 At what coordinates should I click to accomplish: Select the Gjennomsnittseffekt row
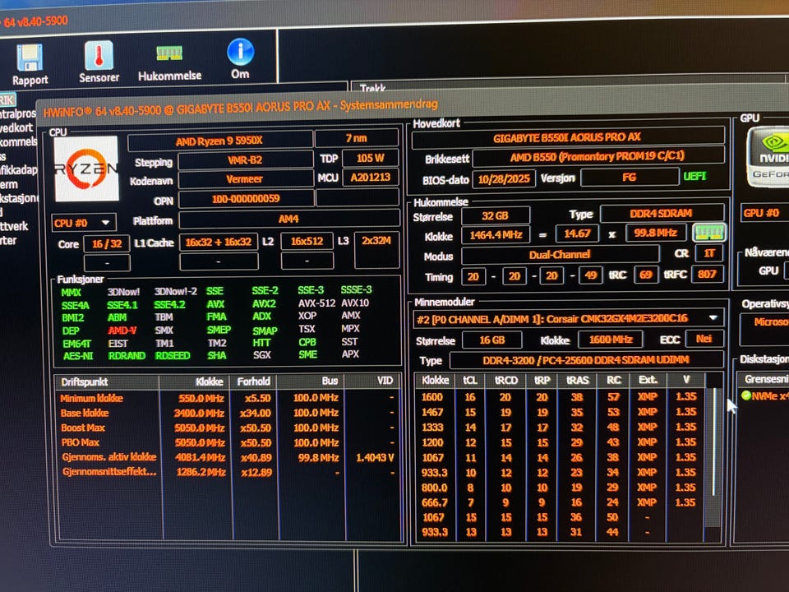(x=228, y=472)
